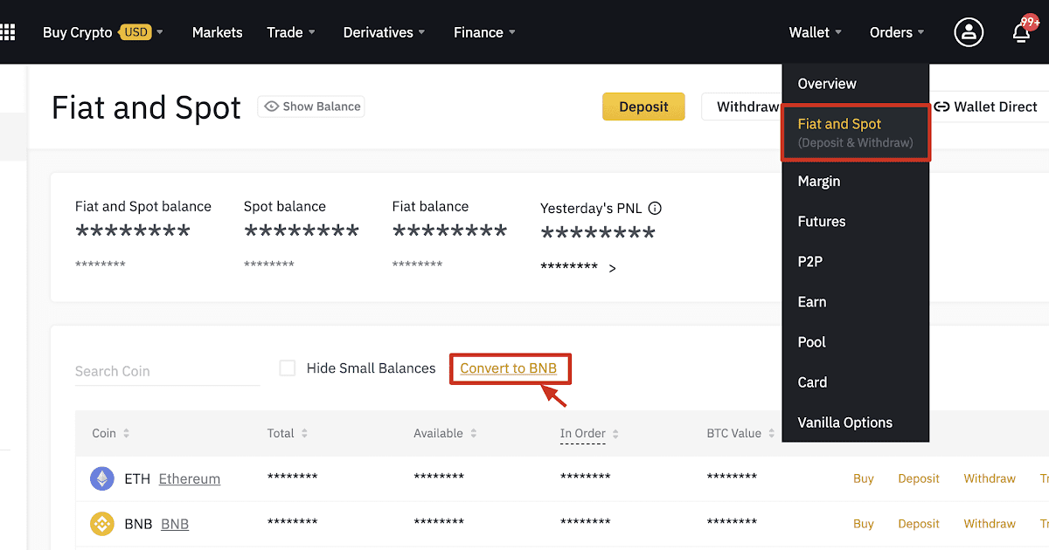The image size is (1049, 550).
Task: Select P2P in the Wallet menu
Action: pyautogui.click(x=856, y=262)
